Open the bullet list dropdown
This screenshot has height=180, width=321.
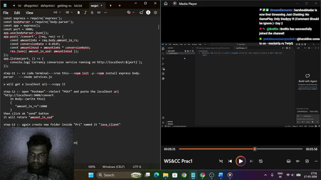click(x=69, y=12)
